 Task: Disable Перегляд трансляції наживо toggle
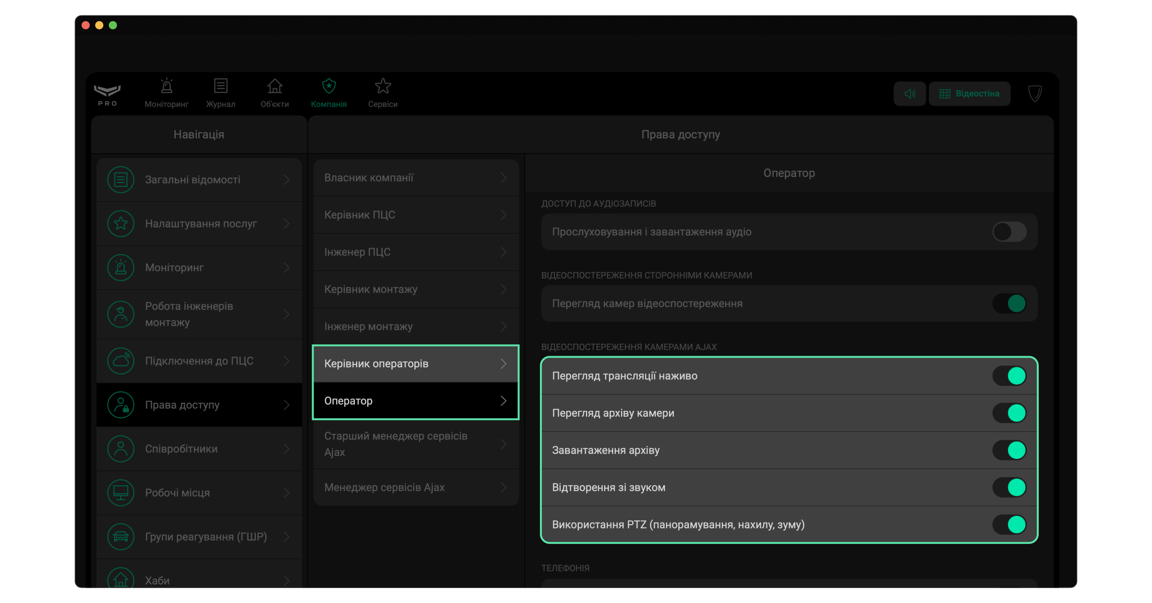click(1009, 376)
